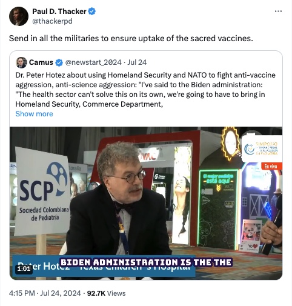Viewport: 292px width, 306px height.
Task: Click the verified badge beside Camus
Action: [x=59, y=62]
